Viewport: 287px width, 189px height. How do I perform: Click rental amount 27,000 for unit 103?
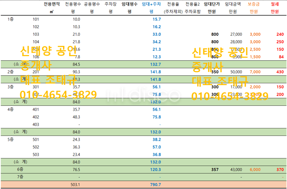point(236,34)
